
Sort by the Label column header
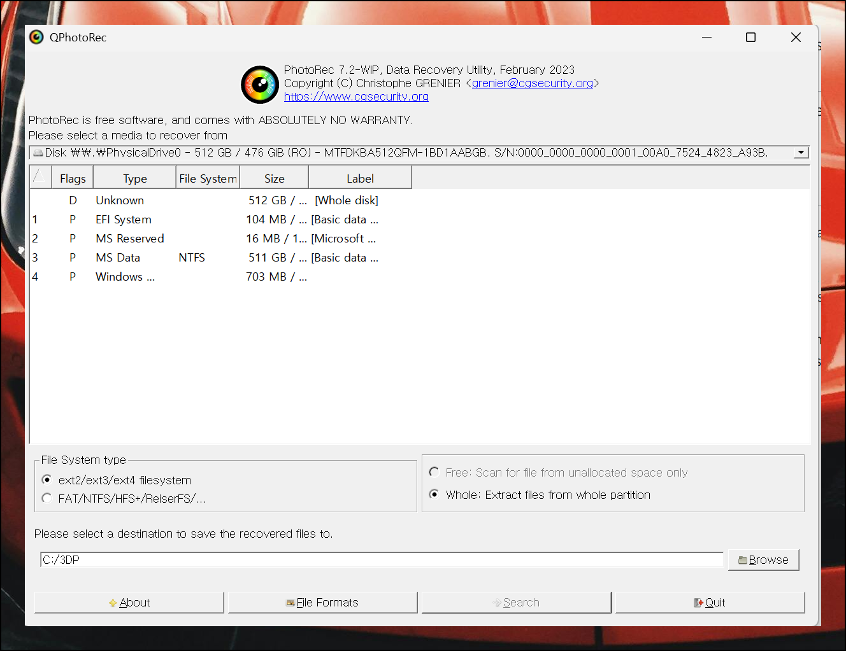pyautogui.click(x=360, y=178)
